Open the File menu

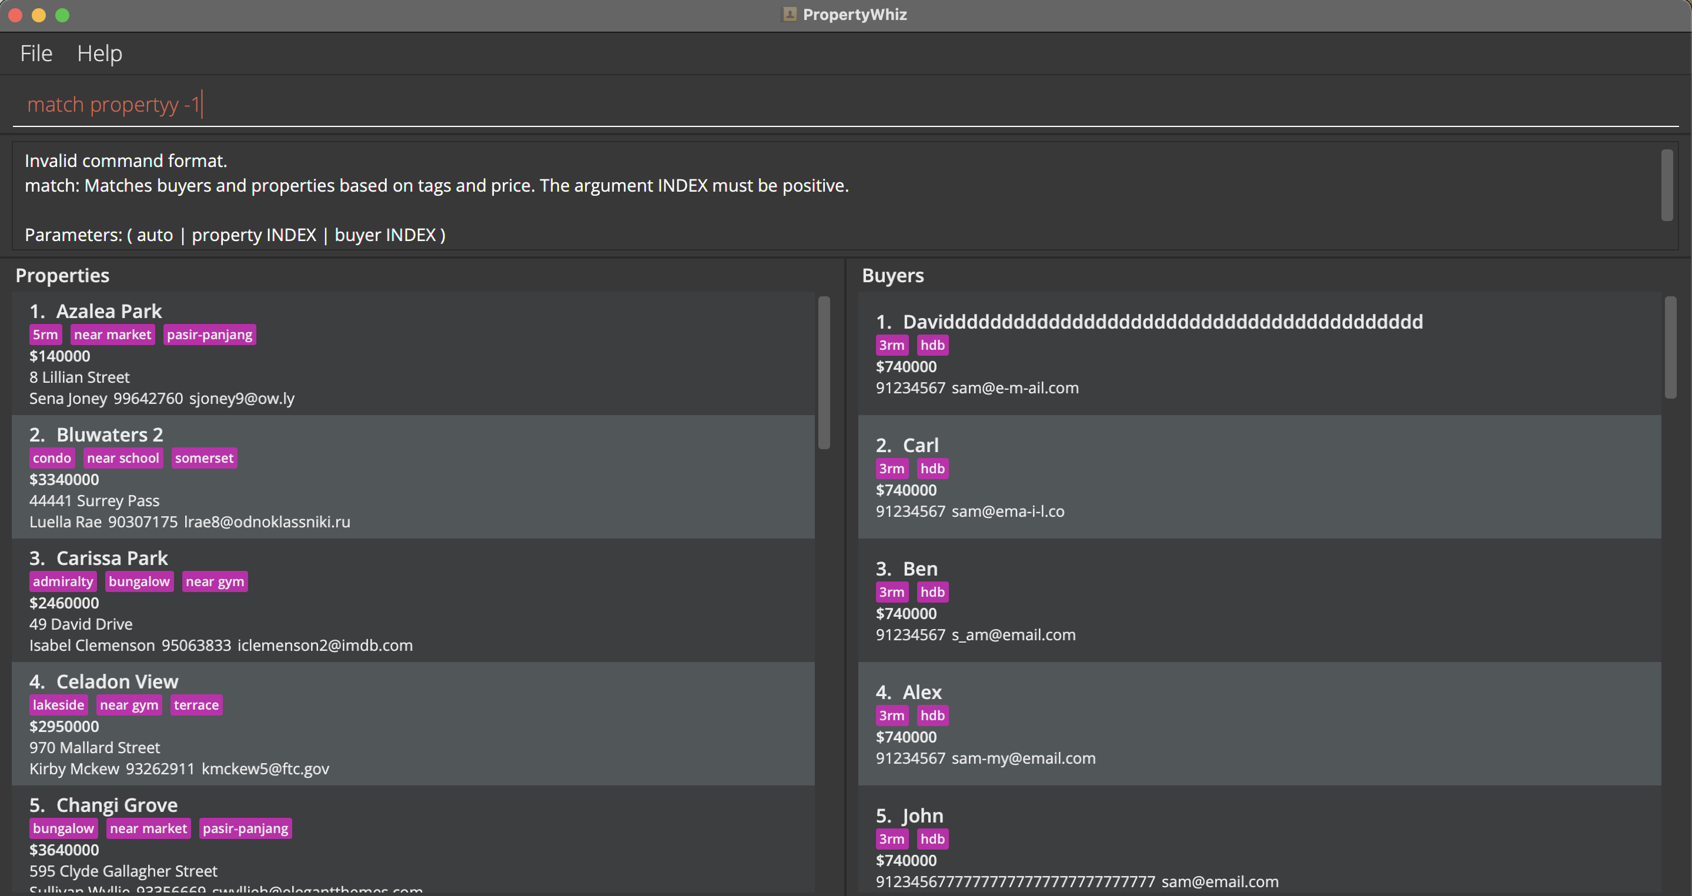[36, 54]
